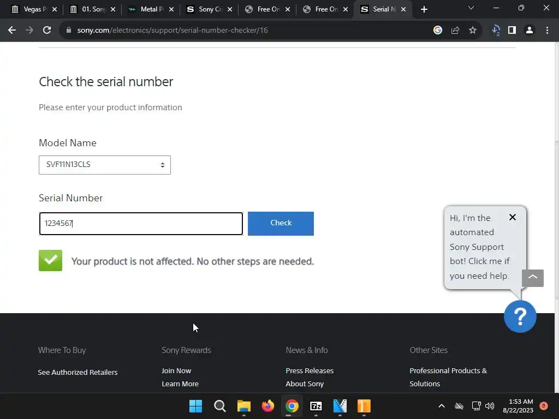Open the tab search chevron

click(x=471, y=8)
